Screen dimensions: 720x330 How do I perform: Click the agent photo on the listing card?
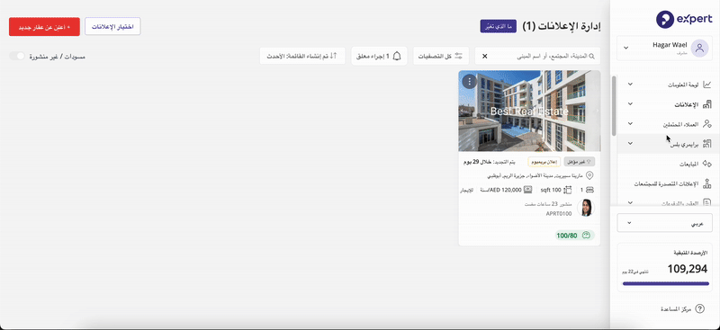point(586,208)
